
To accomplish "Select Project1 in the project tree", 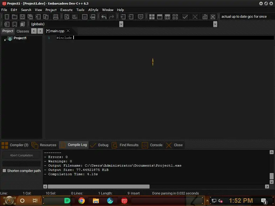I will 20,38.
